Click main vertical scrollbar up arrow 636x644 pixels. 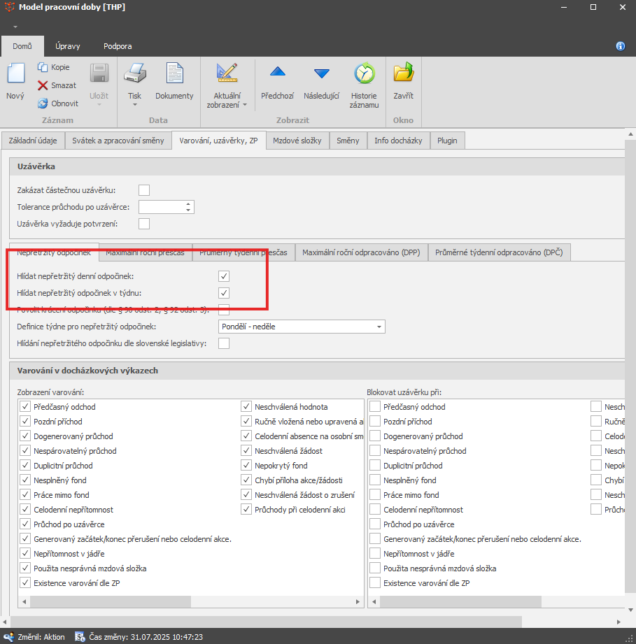click(x=630, y=134)
